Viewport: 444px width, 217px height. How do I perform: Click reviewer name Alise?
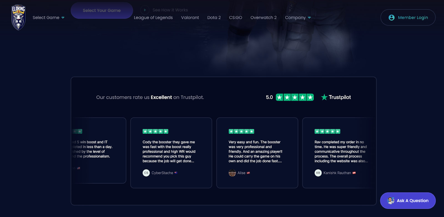pos(241,173)
